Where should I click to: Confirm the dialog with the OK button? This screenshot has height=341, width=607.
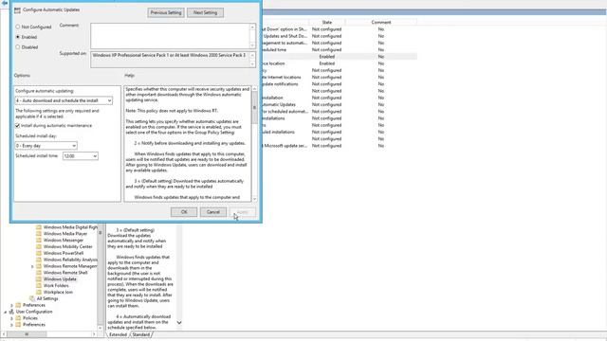click(184, 212)
